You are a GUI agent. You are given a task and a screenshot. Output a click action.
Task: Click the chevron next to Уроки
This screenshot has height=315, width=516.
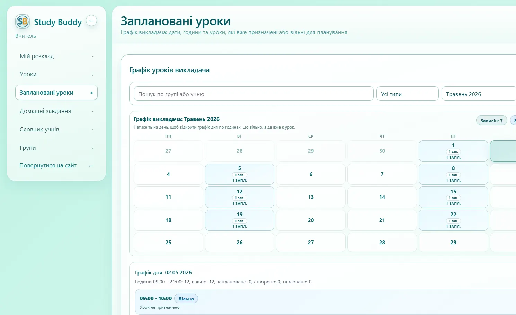(x=92, y=75)
